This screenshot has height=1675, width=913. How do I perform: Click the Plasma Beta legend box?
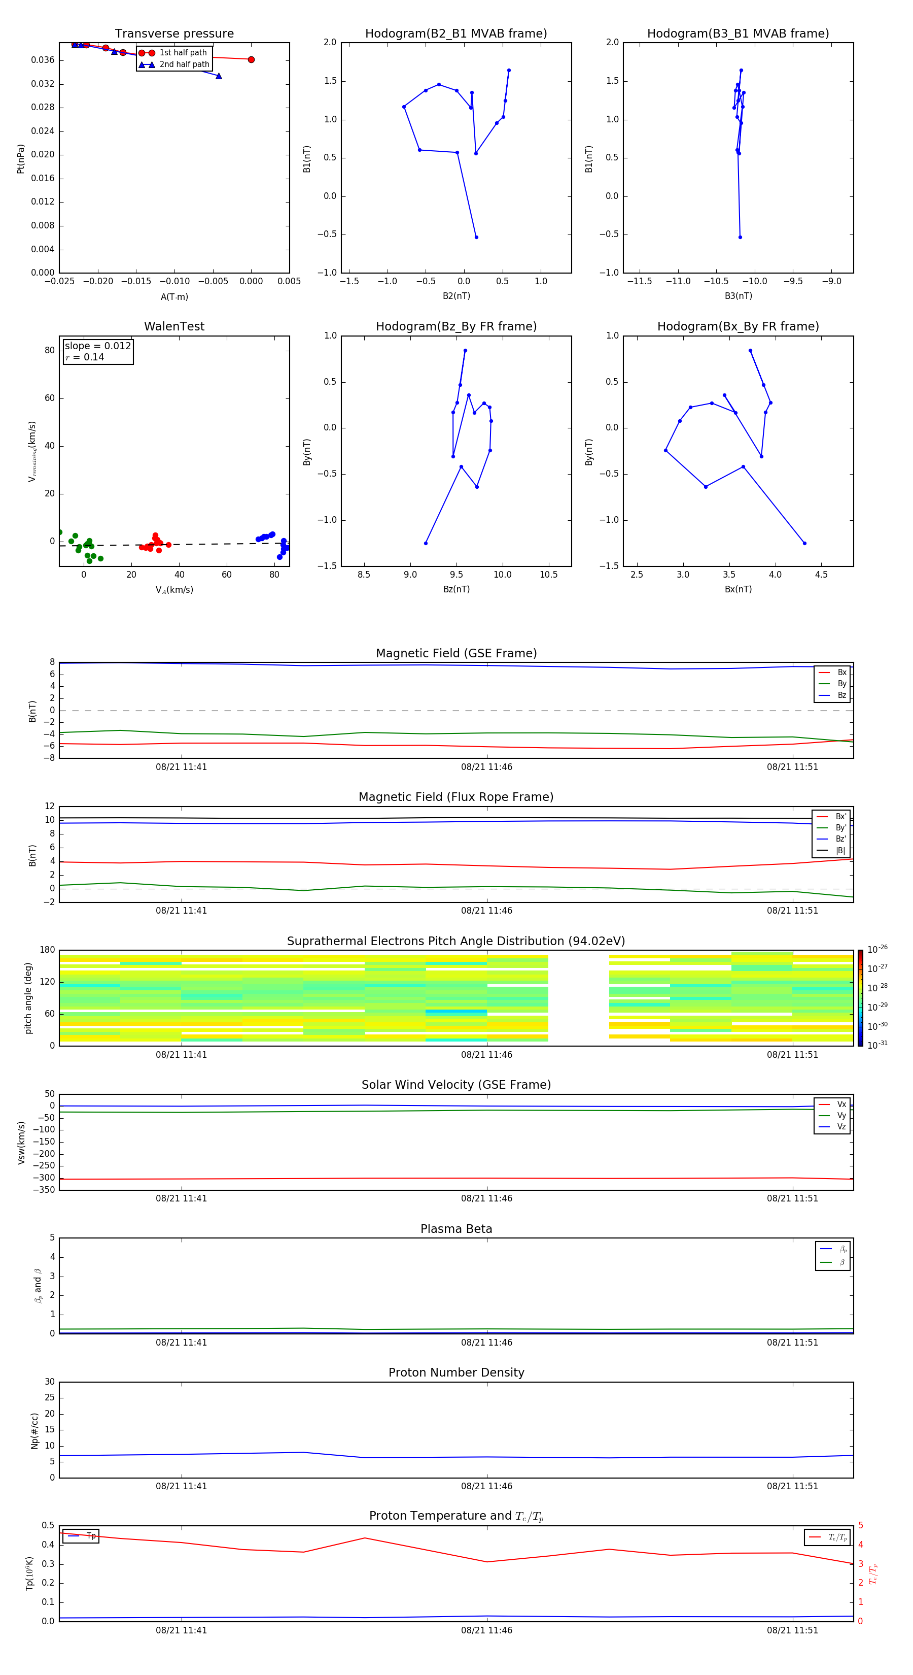pyautogui.click(x=832, y=1256)
